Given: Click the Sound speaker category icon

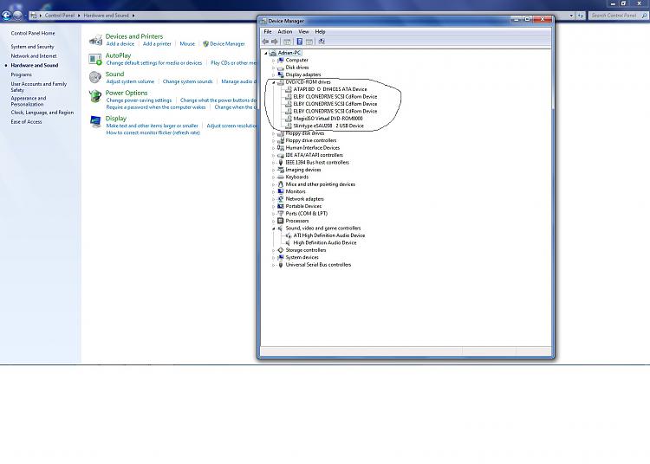Looking at the screenshot, I should click(x=95, y=77).
